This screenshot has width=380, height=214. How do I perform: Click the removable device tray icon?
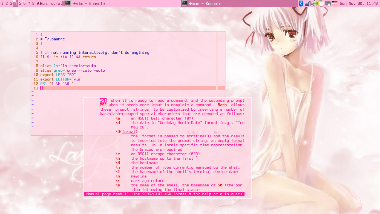[328, 3]
